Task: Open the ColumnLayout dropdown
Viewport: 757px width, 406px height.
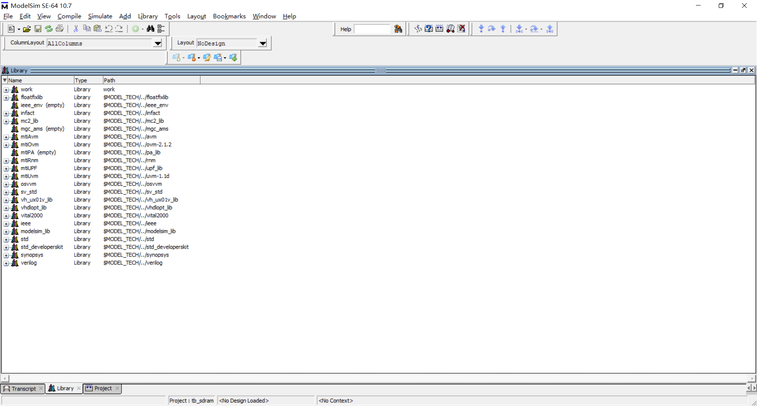Action: (x=158, y=43)
